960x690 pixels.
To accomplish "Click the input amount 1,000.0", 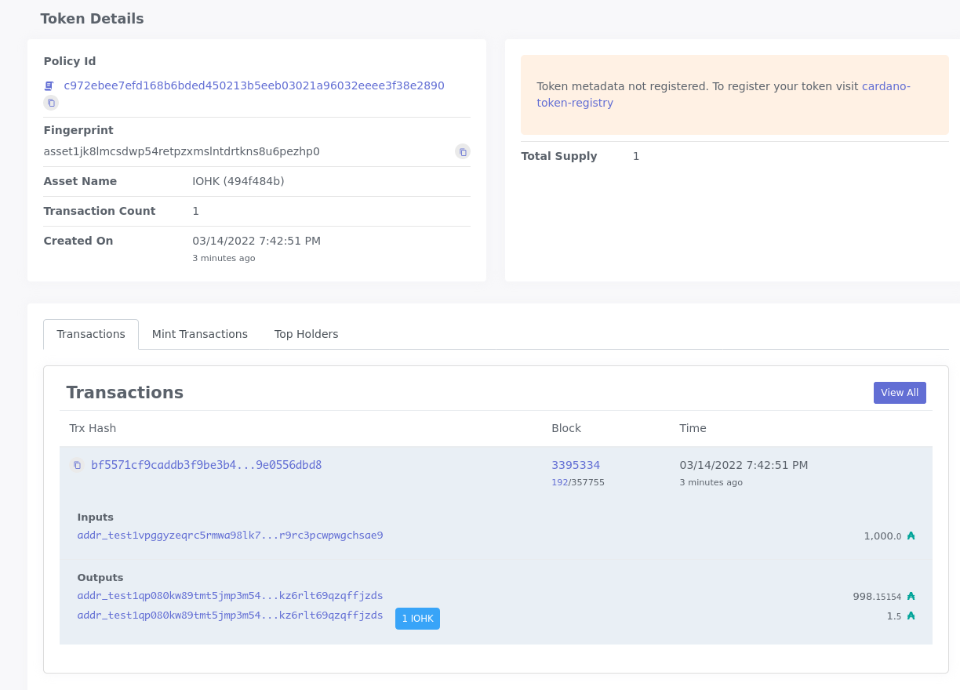I will coord(882,536).
